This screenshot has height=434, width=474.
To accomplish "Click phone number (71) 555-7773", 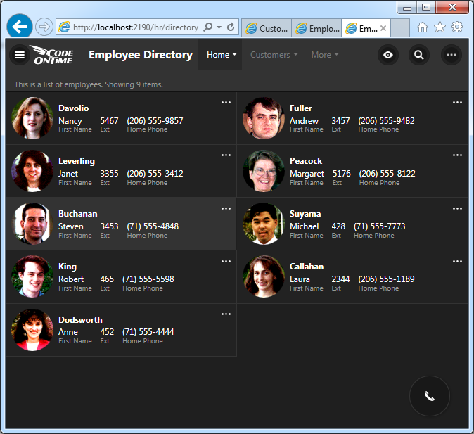I will coord(379,226).
